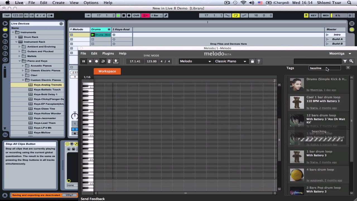357x201 pixels.
Task: Click the browser search icon beside Live Devices
Action: pyautogui.click(x=61, y=24)
